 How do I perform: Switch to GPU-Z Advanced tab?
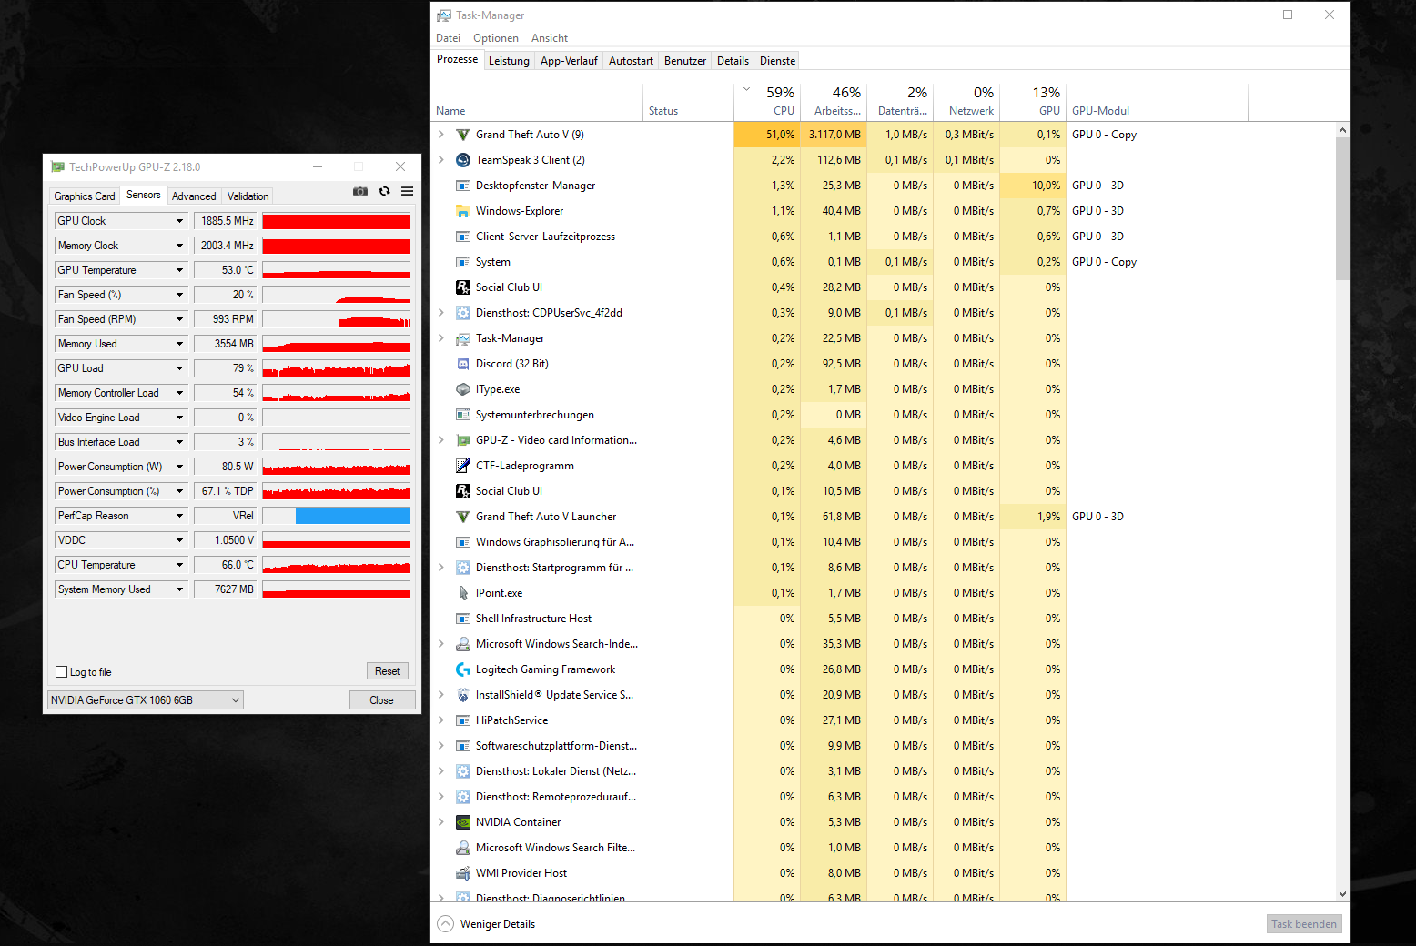194,196
